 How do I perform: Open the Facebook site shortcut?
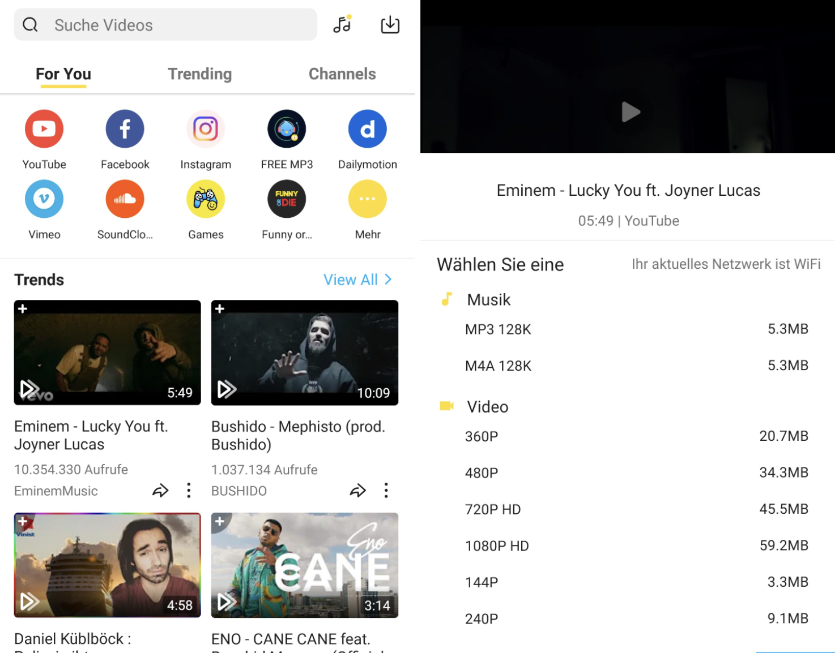(125, 129)
